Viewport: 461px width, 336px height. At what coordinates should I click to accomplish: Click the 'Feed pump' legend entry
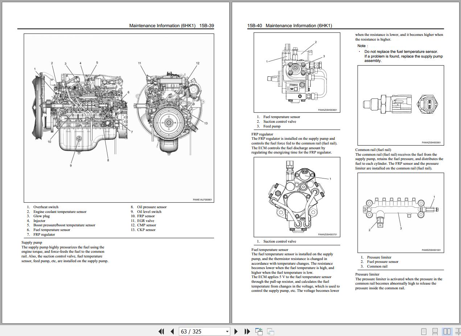tap(272, 126)
